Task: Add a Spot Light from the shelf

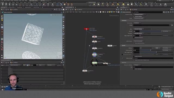Action: pos(98,5)
